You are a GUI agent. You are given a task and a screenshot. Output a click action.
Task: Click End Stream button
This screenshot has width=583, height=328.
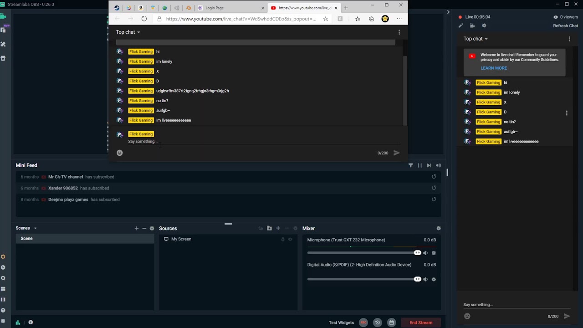point(421,323)
